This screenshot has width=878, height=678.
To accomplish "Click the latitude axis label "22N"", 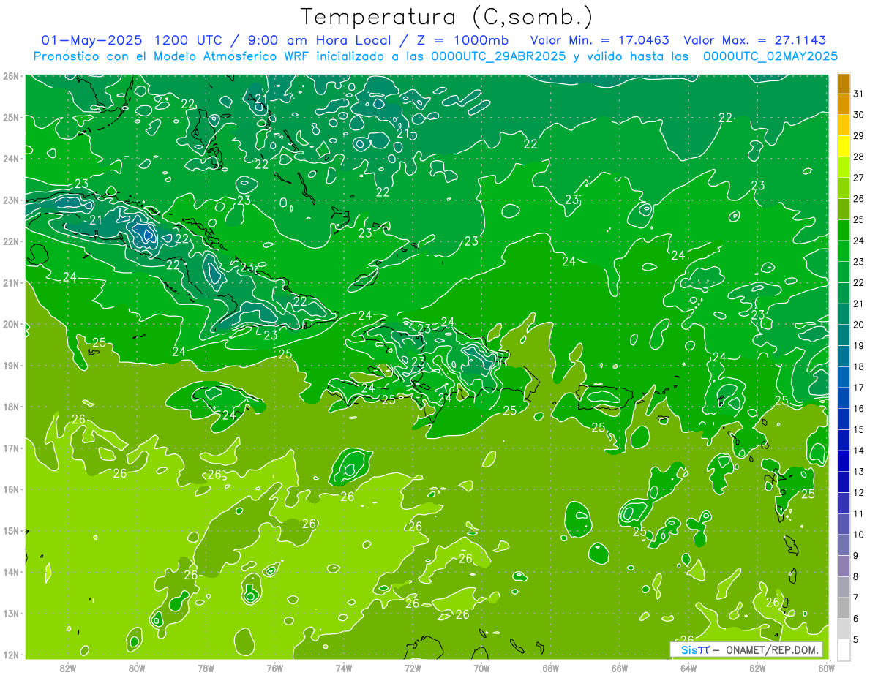I will (10, 241).
